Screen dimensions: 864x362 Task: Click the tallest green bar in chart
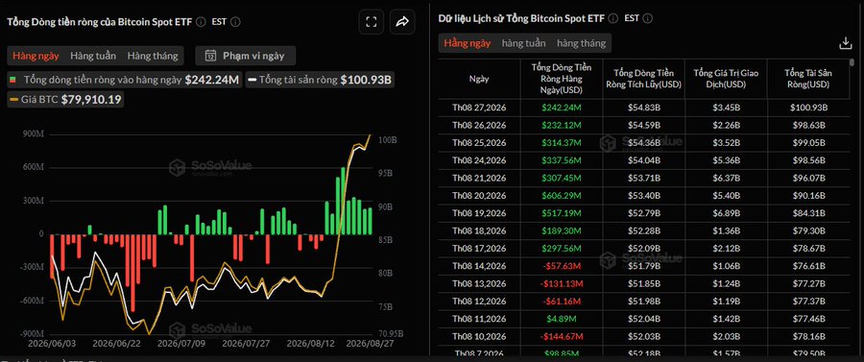pyautogui.click(x=344, y=201)
